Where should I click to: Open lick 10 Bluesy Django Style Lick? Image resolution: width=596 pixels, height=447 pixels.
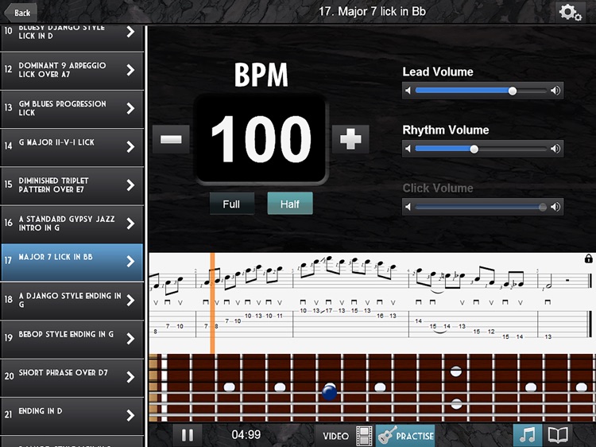(72, 37)
